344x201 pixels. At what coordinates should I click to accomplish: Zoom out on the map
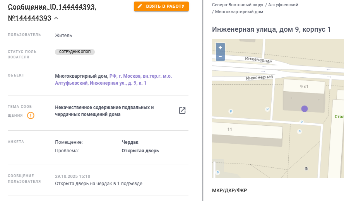(220, 56)
